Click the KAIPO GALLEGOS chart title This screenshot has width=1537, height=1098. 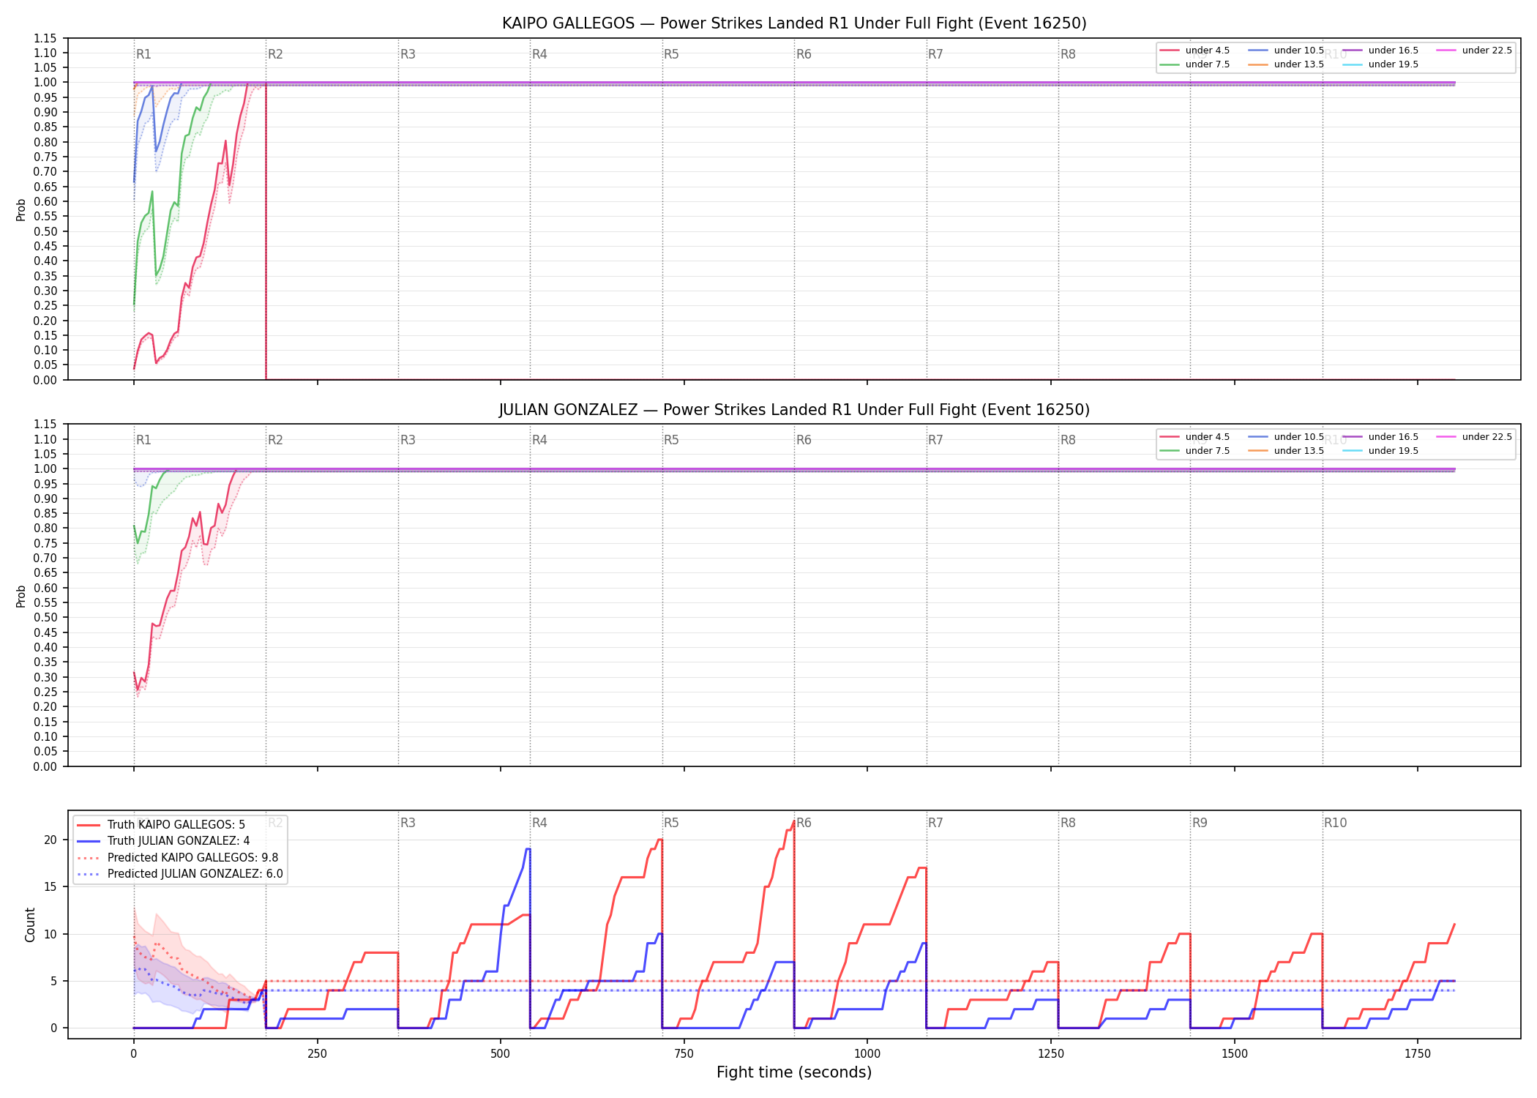(x=794, y=23)
